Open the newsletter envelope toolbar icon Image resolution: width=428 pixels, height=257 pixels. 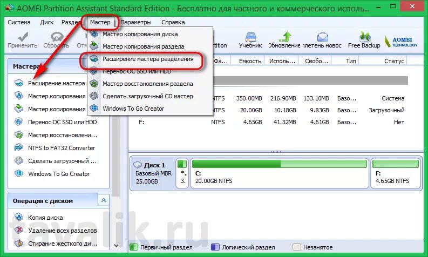(322, 37)
